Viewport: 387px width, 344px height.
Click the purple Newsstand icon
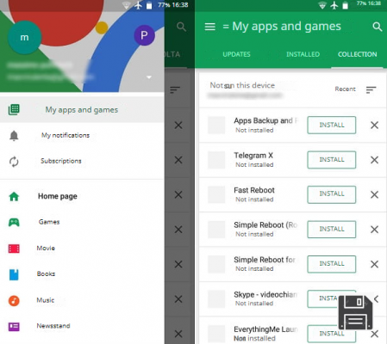click(14, 327)
